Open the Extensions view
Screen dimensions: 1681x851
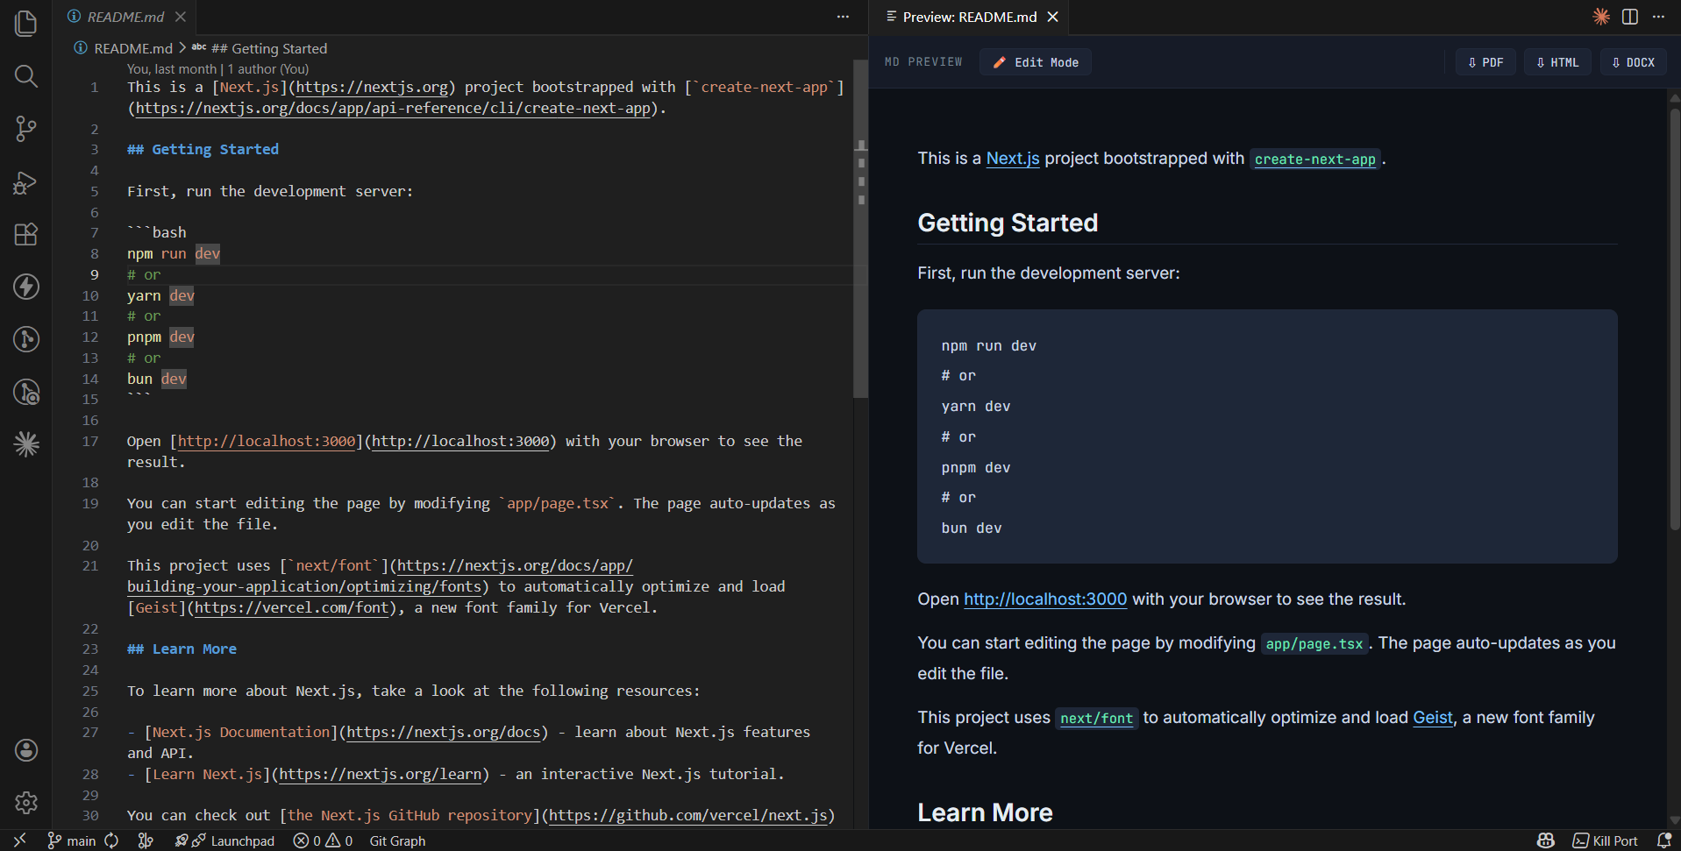[25, 234]
